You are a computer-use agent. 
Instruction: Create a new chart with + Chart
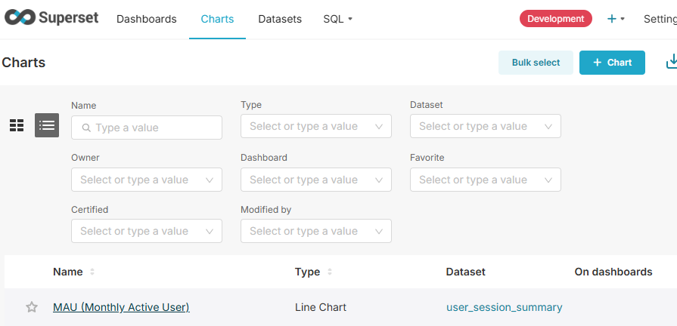coord(612,63)
